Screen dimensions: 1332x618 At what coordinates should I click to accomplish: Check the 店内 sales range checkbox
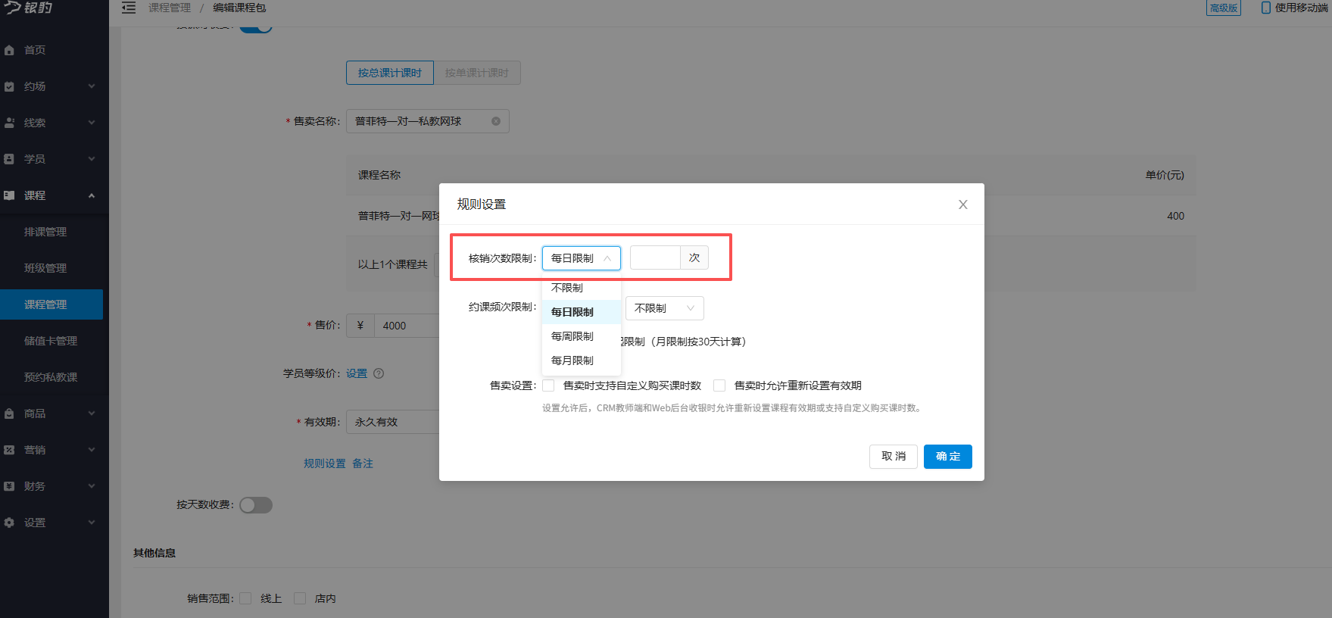(300, 598)
